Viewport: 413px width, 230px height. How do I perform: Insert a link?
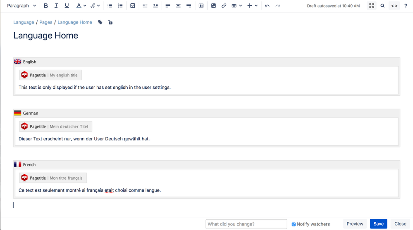224,5
